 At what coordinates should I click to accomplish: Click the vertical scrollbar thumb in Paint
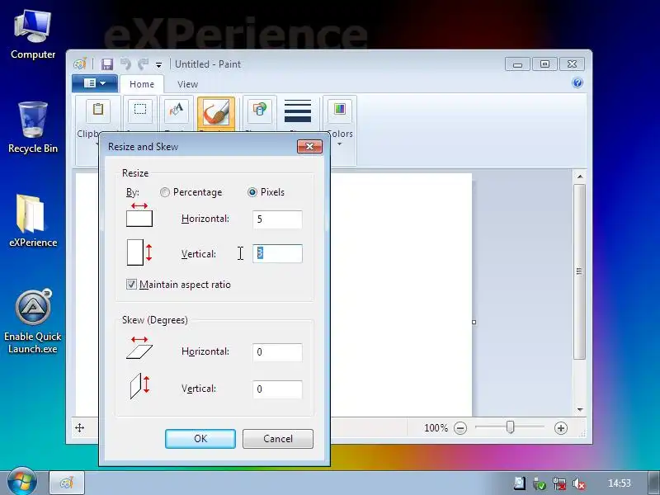[580, 271]
